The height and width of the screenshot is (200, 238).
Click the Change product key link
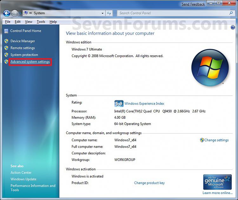[x=149, y=183]
